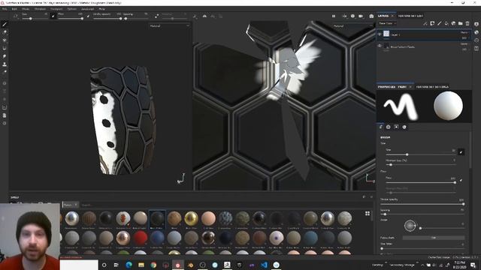Adjust Stroke opacity slider in Brush properties

[422, 204]
